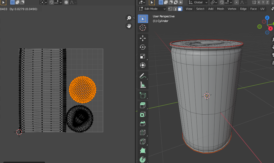
Task: Choose the Inset Faces tool
Action: coord(143,114)
